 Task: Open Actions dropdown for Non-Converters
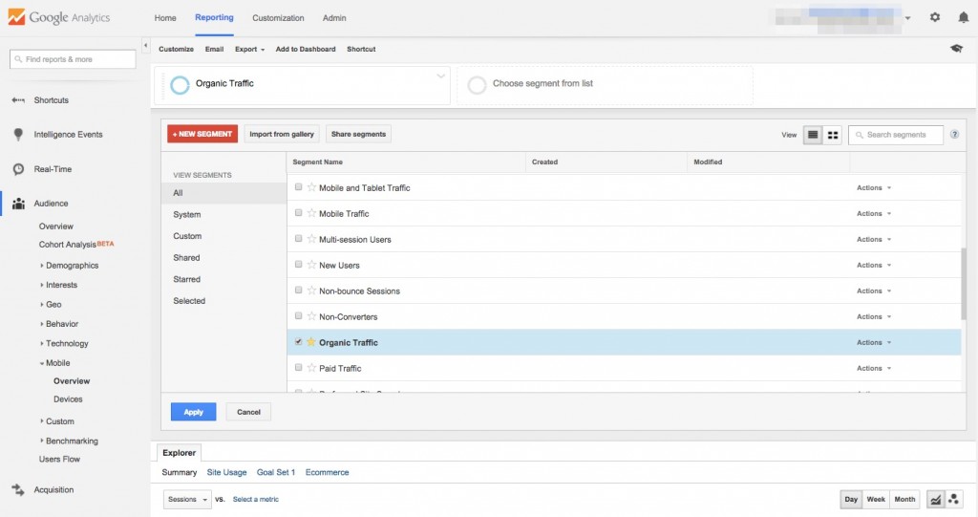(x=873, y=316)
